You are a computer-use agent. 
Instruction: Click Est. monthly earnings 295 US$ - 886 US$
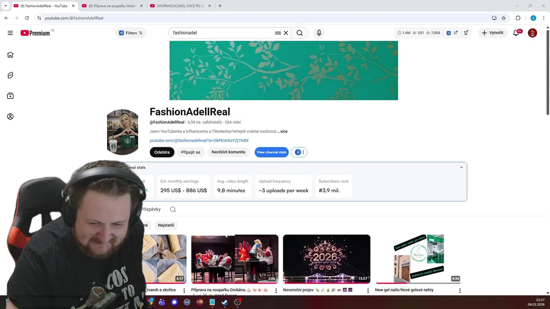click(183, 186)
